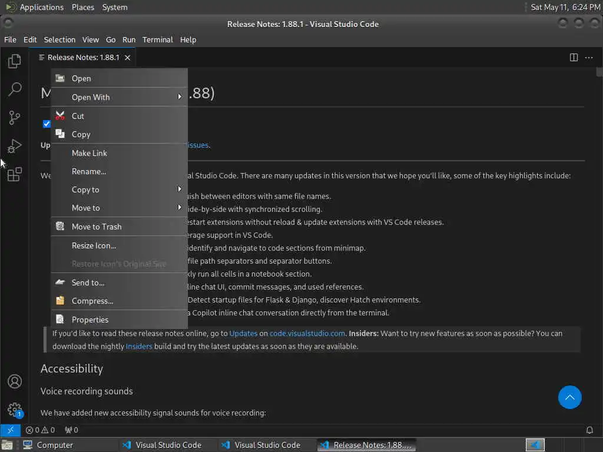This screenshot has height=452, width=603.
Task: Select Make Link in context menu
Action: (x=119, y=153)
